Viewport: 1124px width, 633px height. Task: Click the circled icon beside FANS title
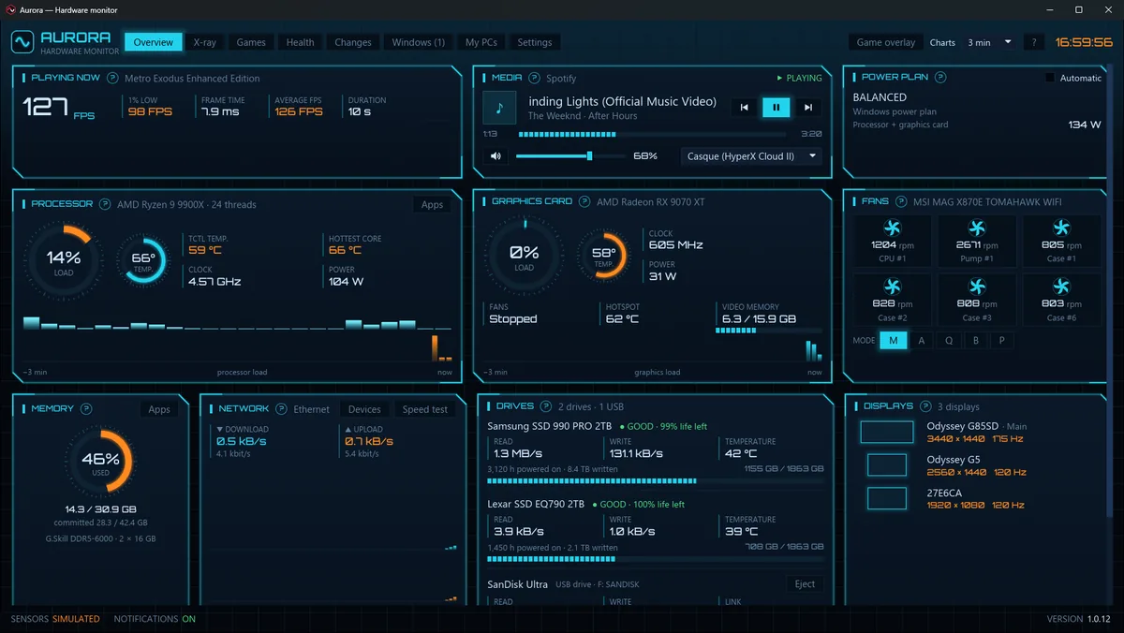click(x=901, y=201)
